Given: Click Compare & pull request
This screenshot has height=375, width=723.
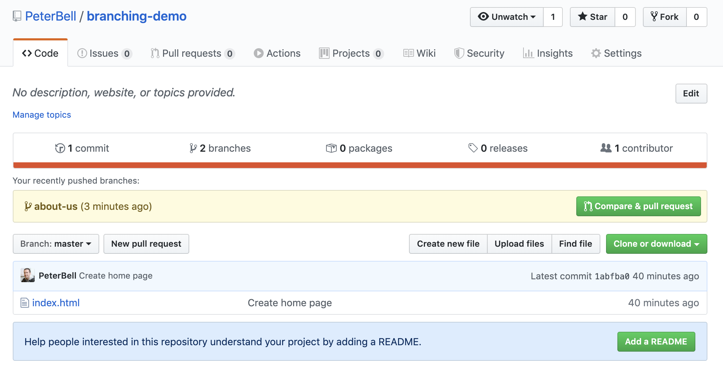Looking at the screenshot, I should point(638,206).
